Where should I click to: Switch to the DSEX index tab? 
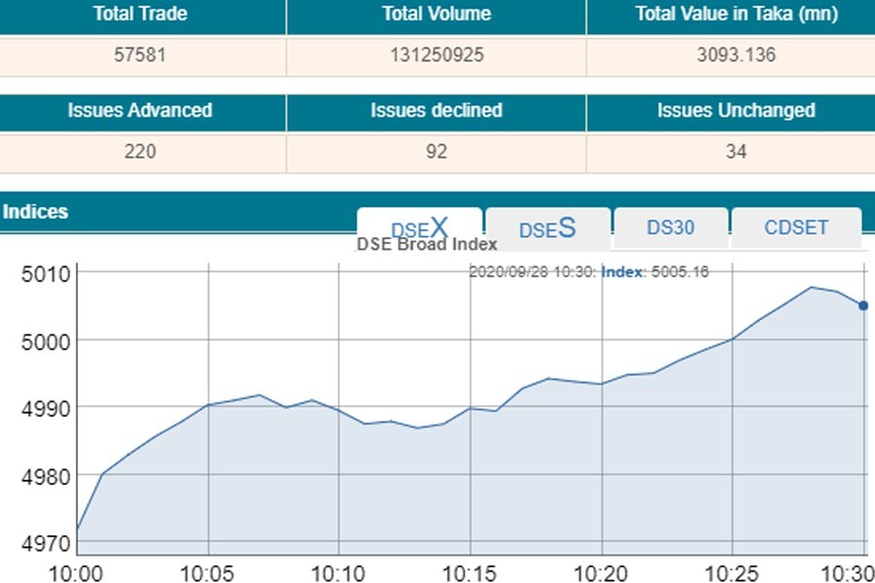tap(419, 227)
